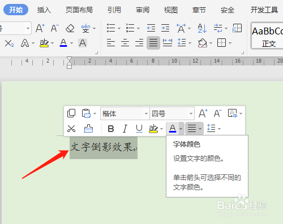Align text left in ribbon
Image resolution: width=283 pixels, height=224 pixels.
pos(111,43)
